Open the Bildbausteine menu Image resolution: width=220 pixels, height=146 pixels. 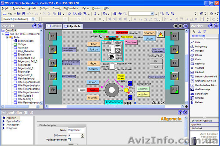click(x=71, y=8)
